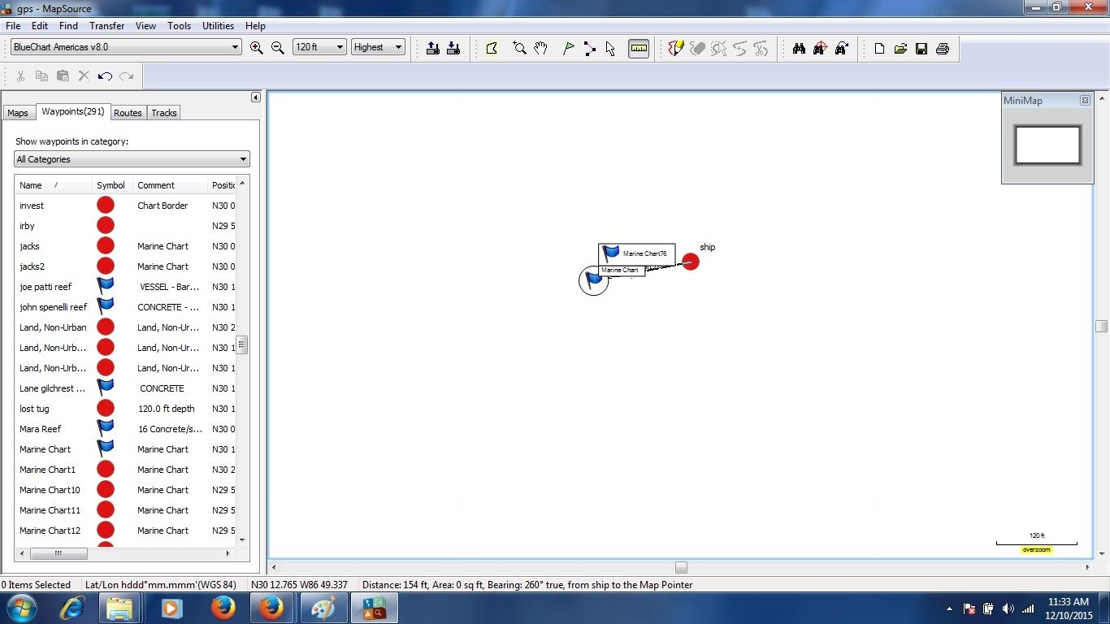Switch to the Tracks tab
Image resolution: width=1110 pixels, height=624 pixels.
(164, 113)
